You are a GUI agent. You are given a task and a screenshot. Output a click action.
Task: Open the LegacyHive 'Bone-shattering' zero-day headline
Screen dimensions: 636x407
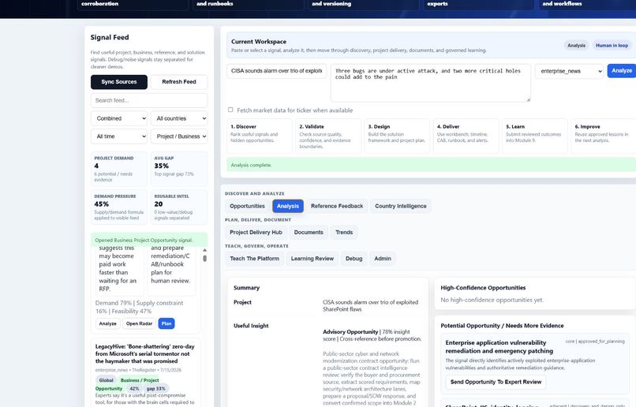tap(145, 354)
